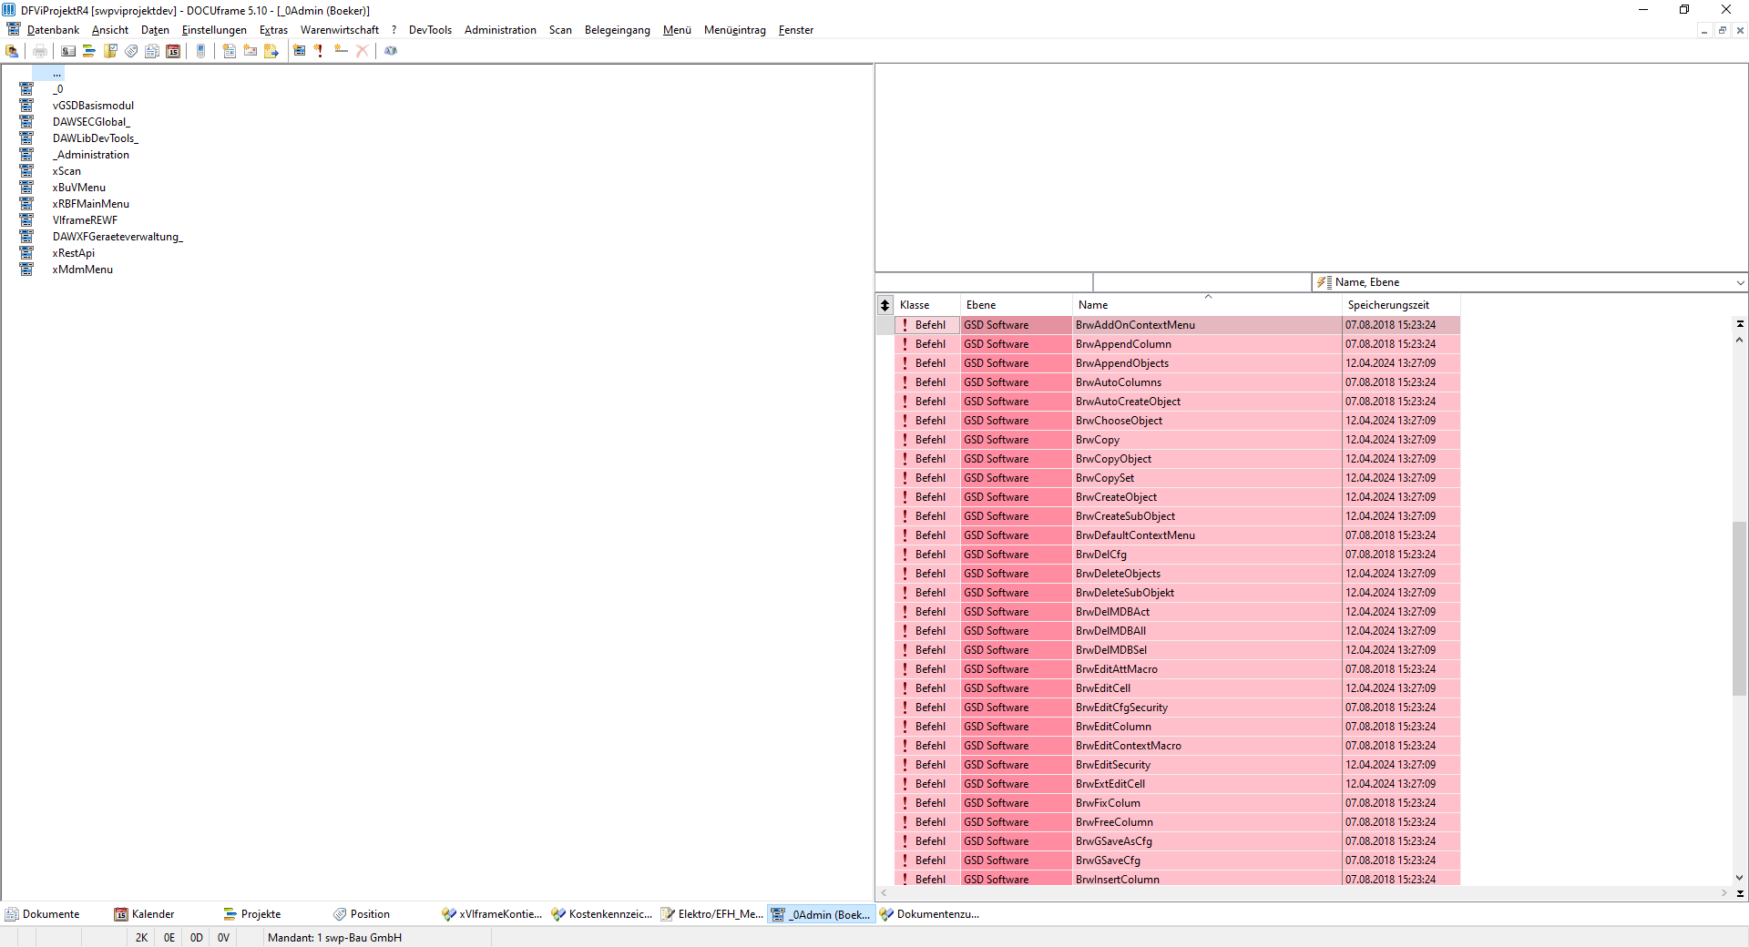Switch to the Kostenkennzeic... window tab
This screenshot has width=1749, height=947.
[x=602, y=914]
